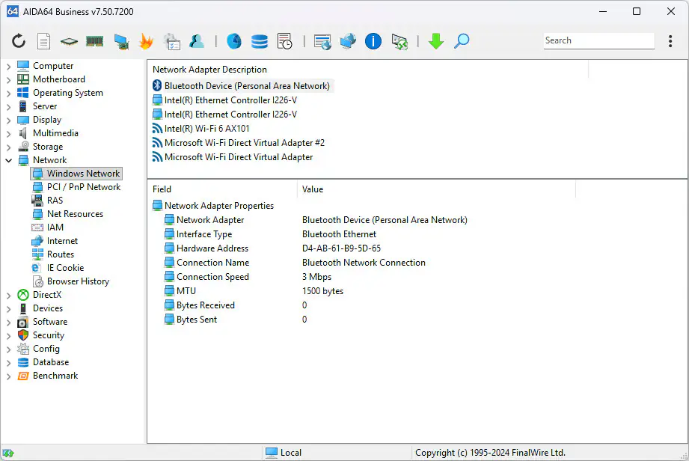Open Net Resources tree item

[x=67, y=214]
